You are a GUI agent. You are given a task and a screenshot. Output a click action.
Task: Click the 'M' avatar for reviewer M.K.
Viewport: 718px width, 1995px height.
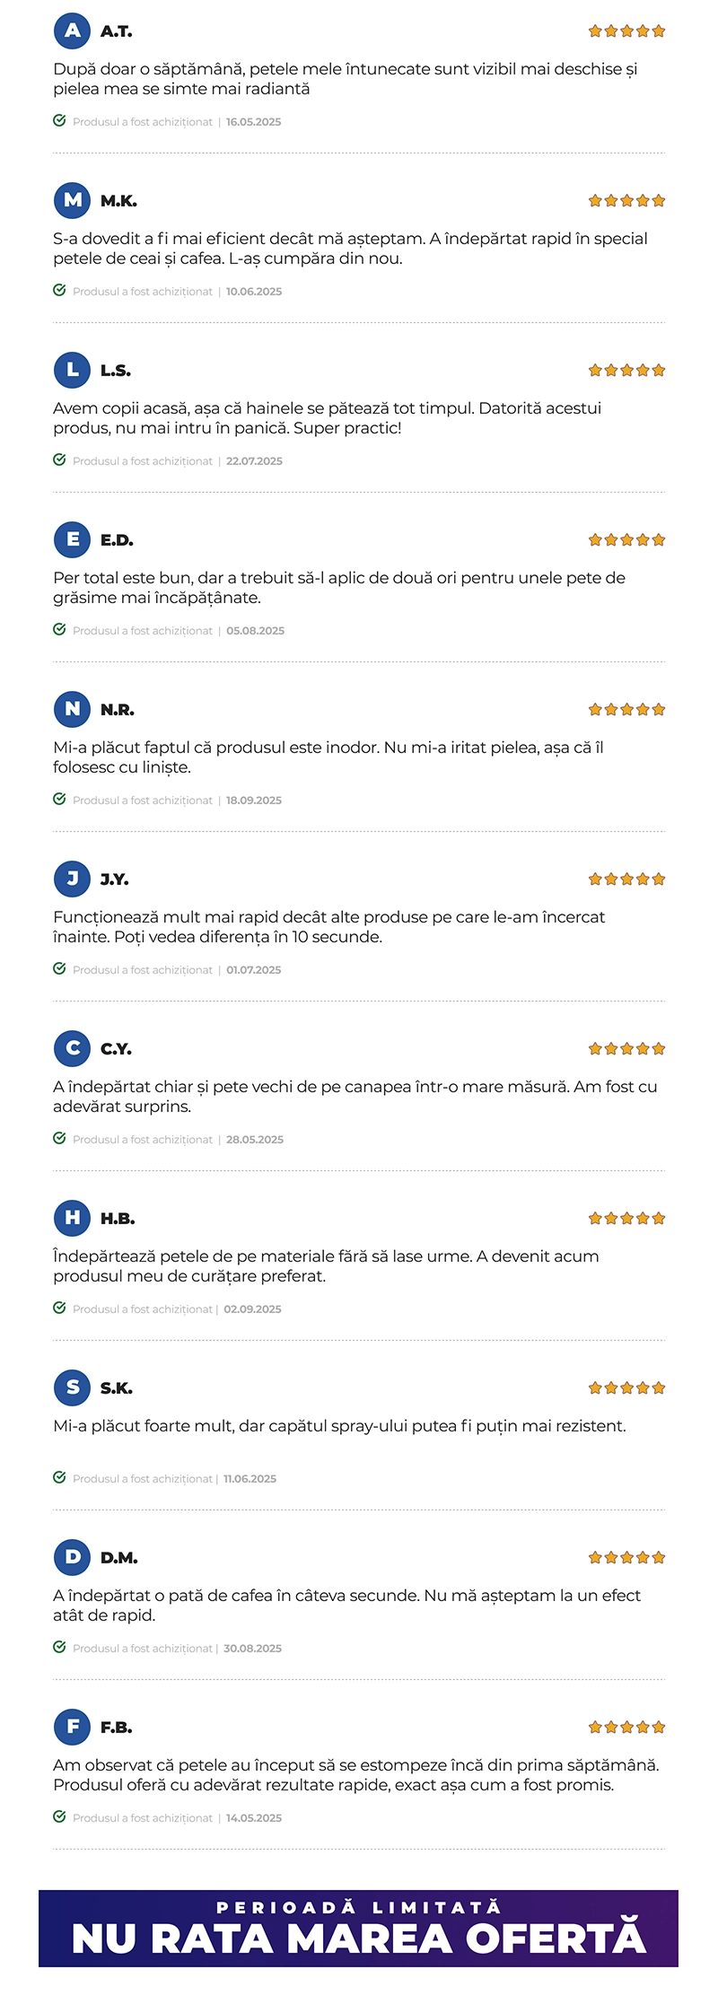(x=73, y=200)
